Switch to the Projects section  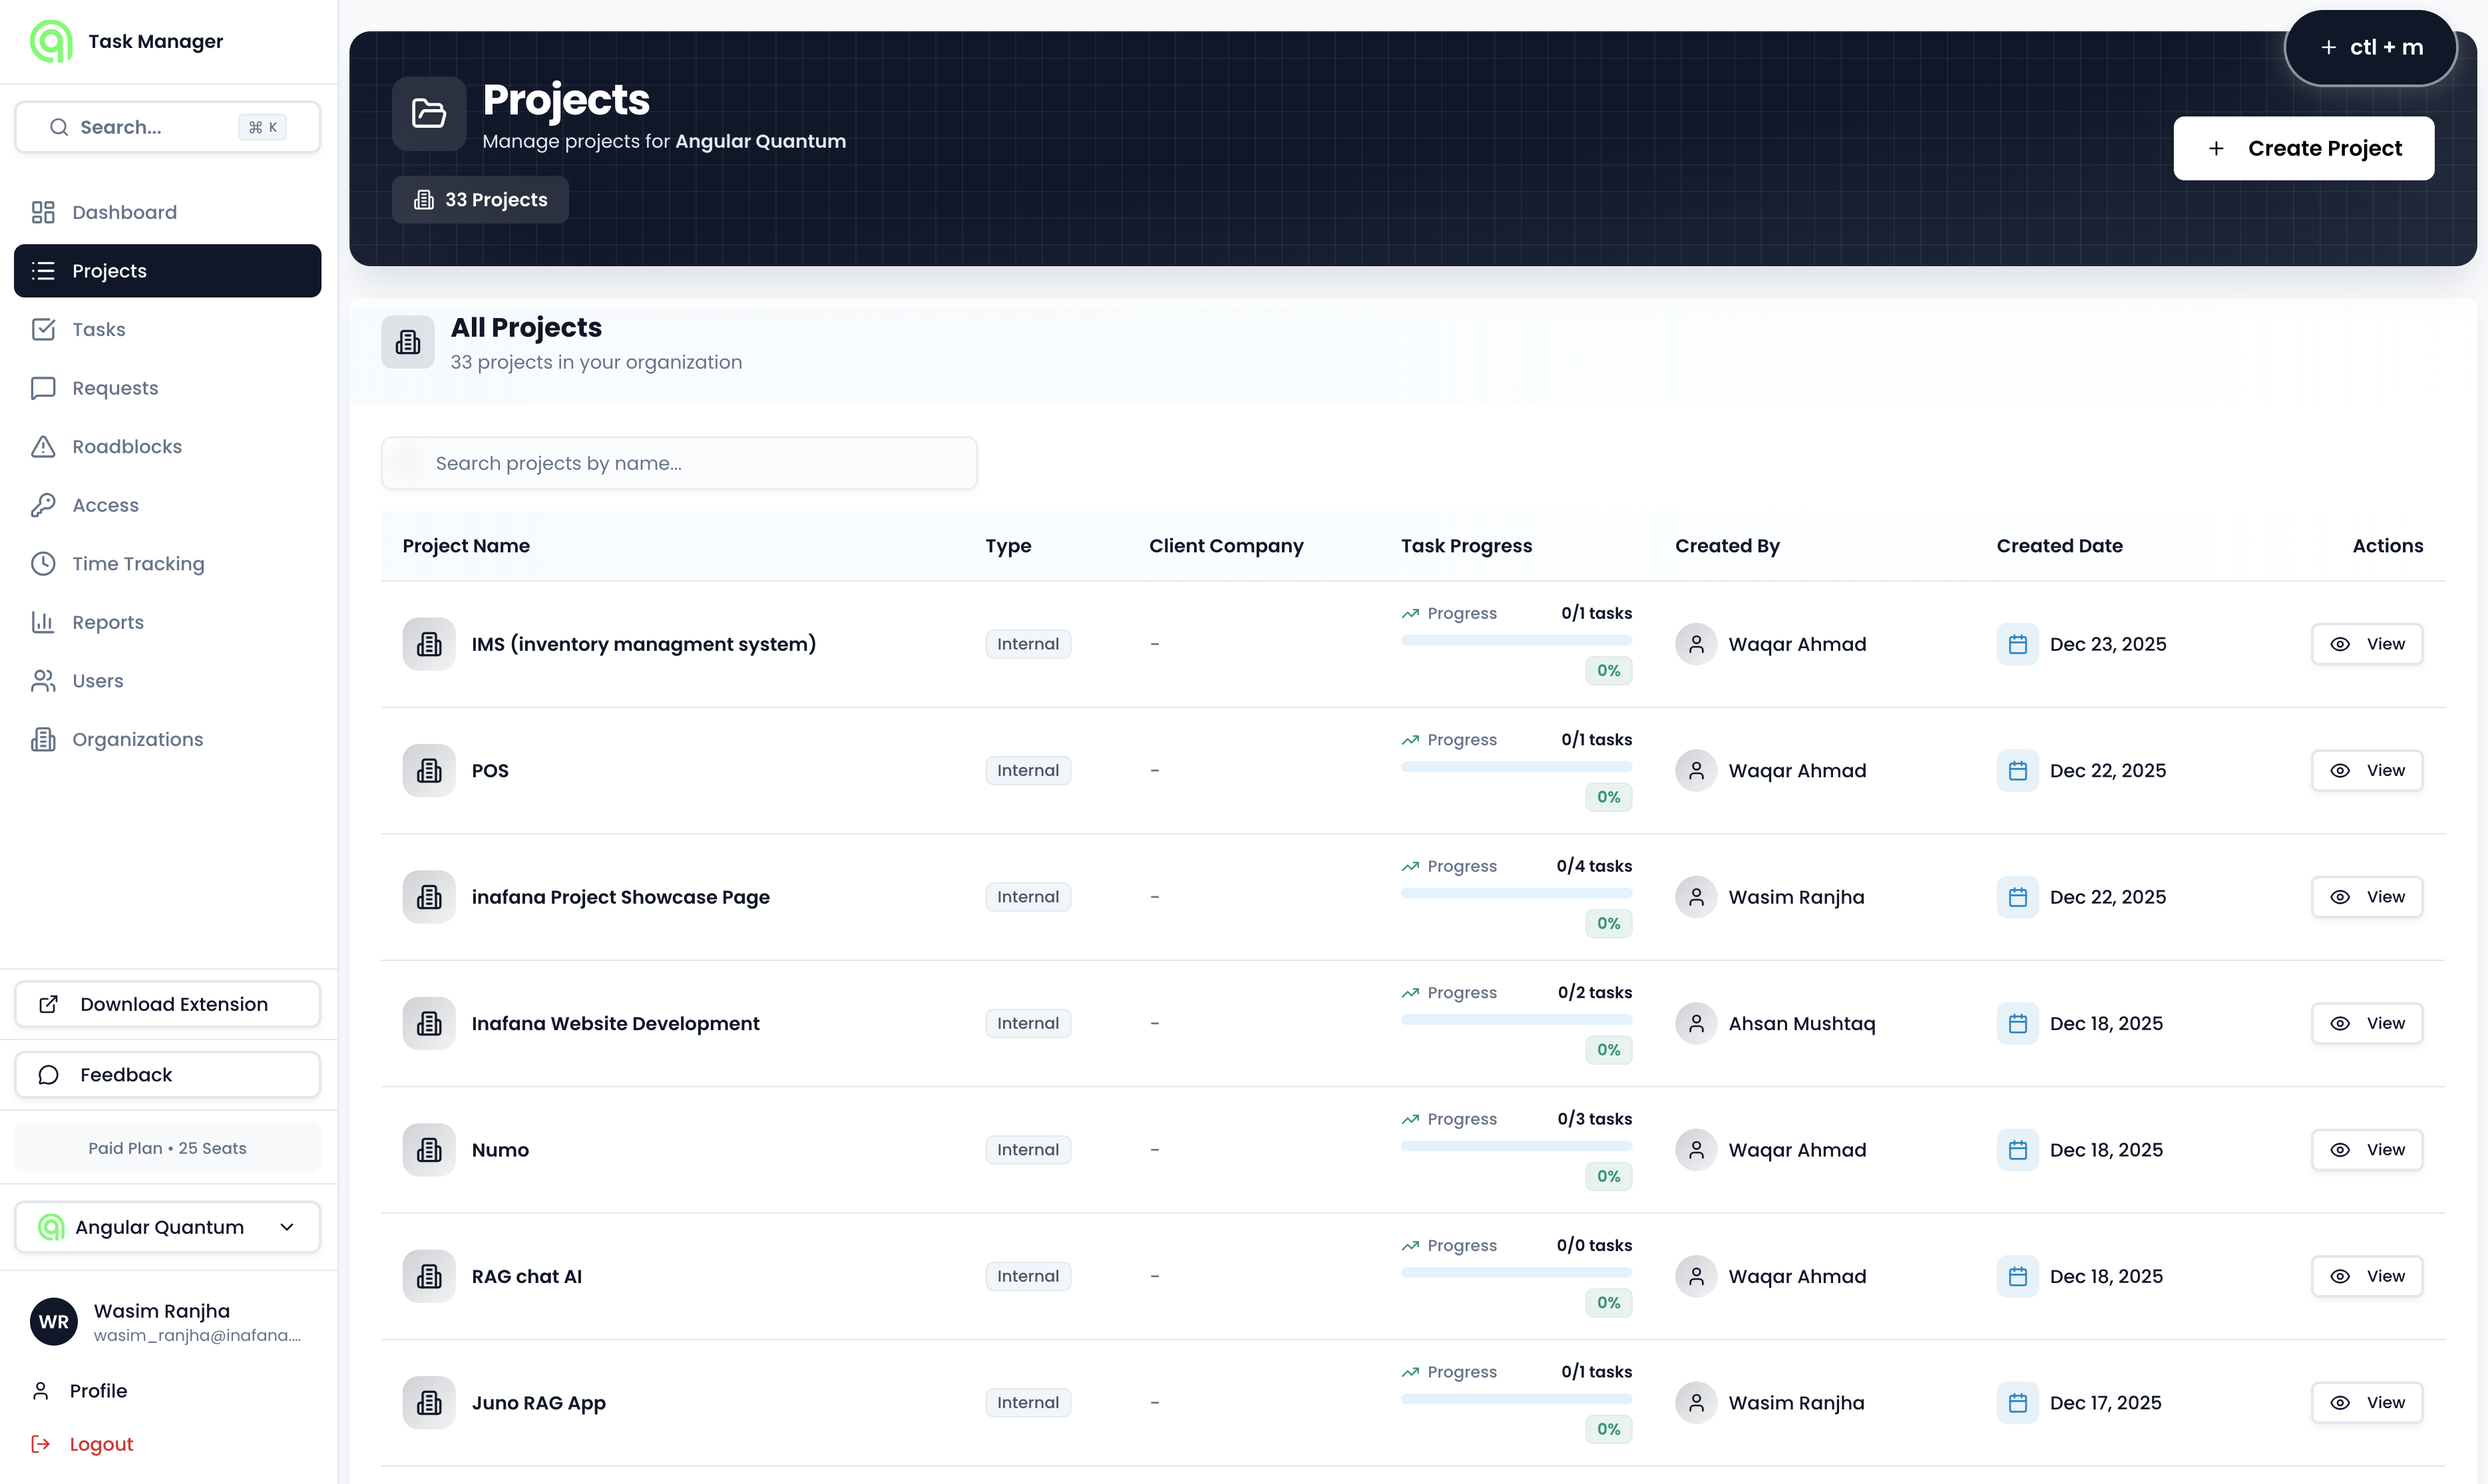[x=110, y=270]
